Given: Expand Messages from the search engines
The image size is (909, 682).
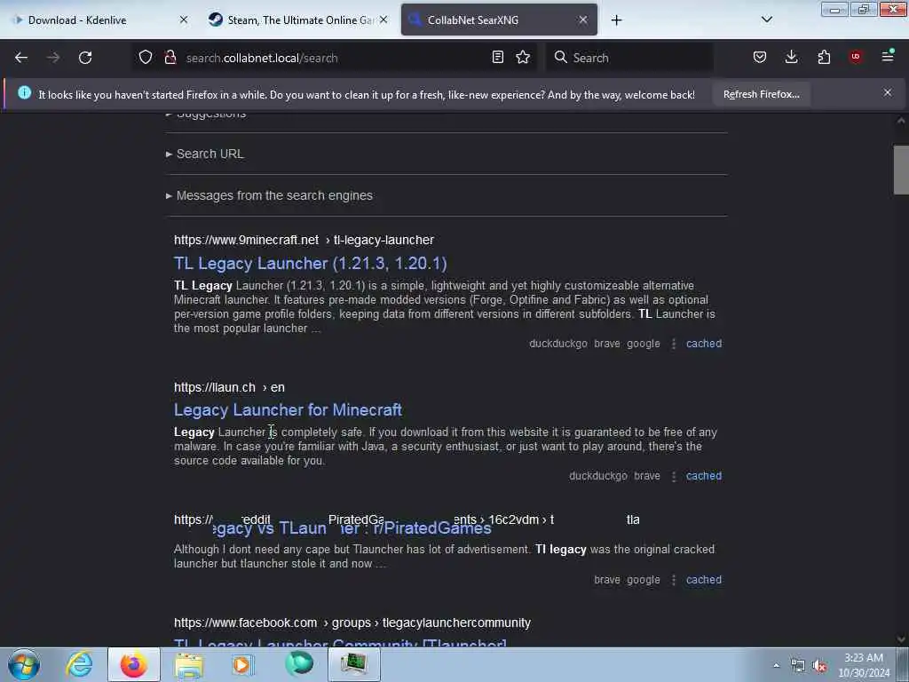Looking at the screenshot, I should (270, 195).
